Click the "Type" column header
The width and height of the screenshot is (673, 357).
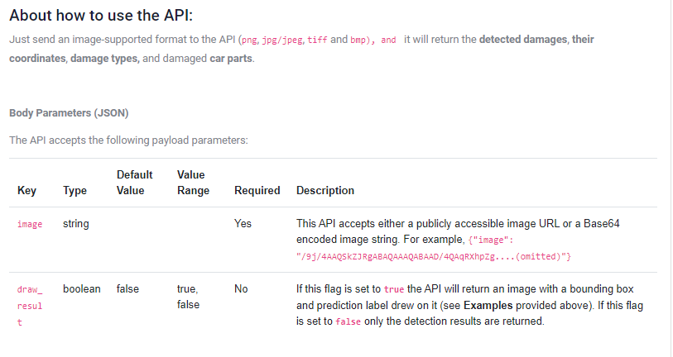pyautogui.click(x=75, y=191)
